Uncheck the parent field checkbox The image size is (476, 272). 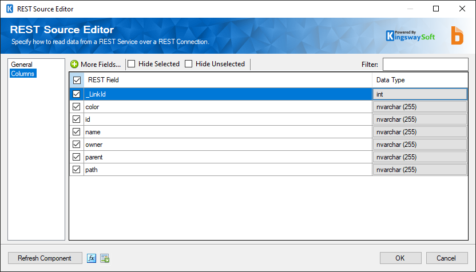[x=77, y=157]
